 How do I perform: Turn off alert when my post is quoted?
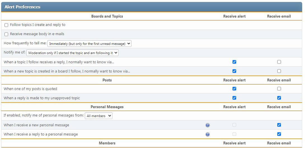tap(234, 89)
